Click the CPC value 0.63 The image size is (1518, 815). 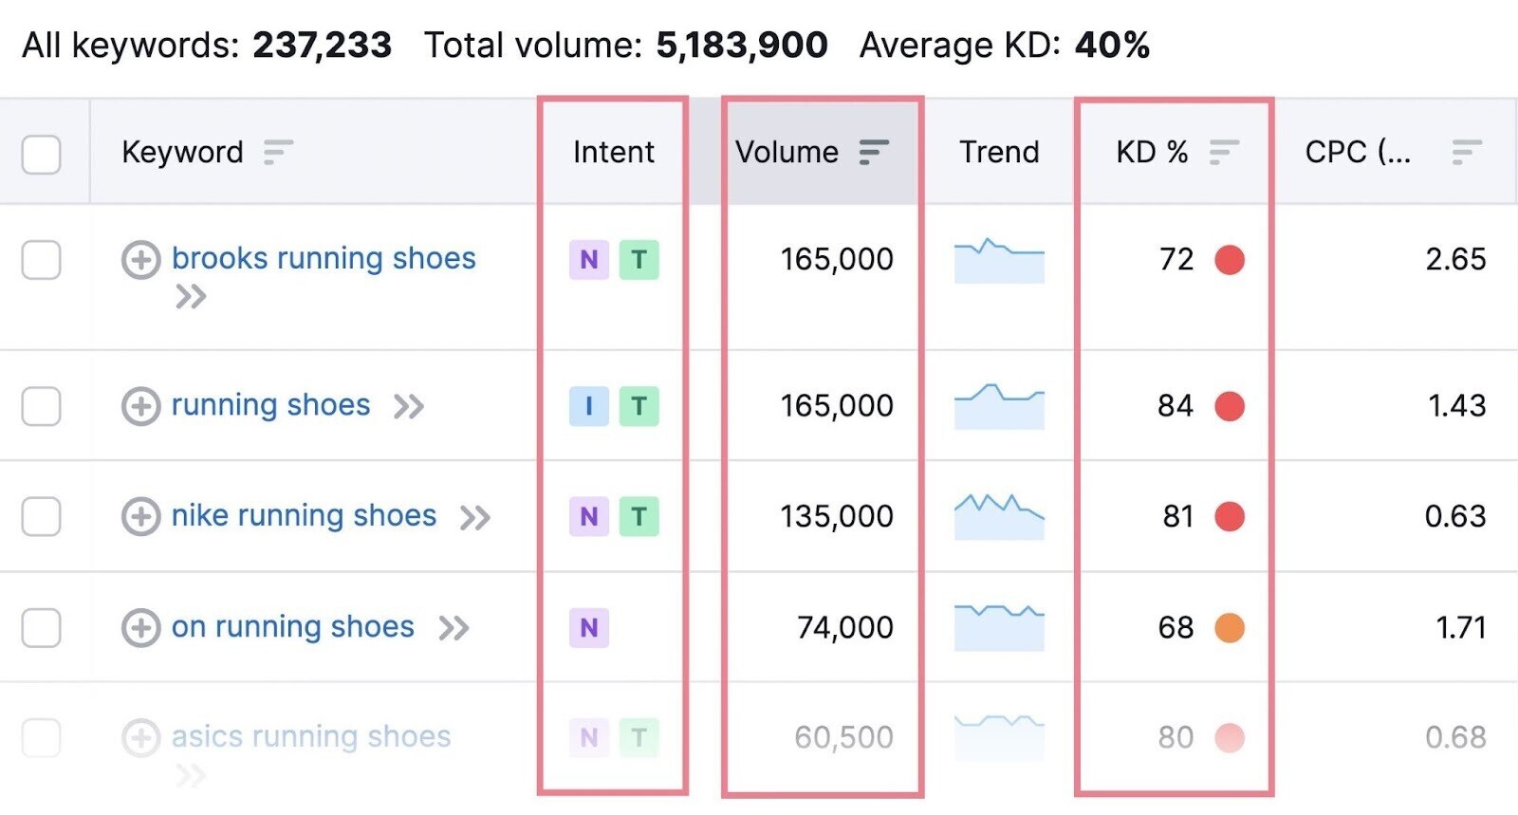(1455, 516)
